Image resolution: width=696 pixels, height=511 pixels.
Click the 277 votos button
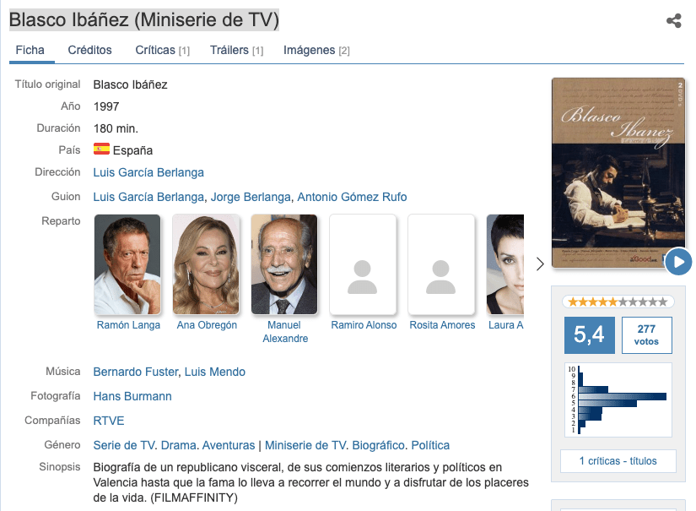[646, 334]
